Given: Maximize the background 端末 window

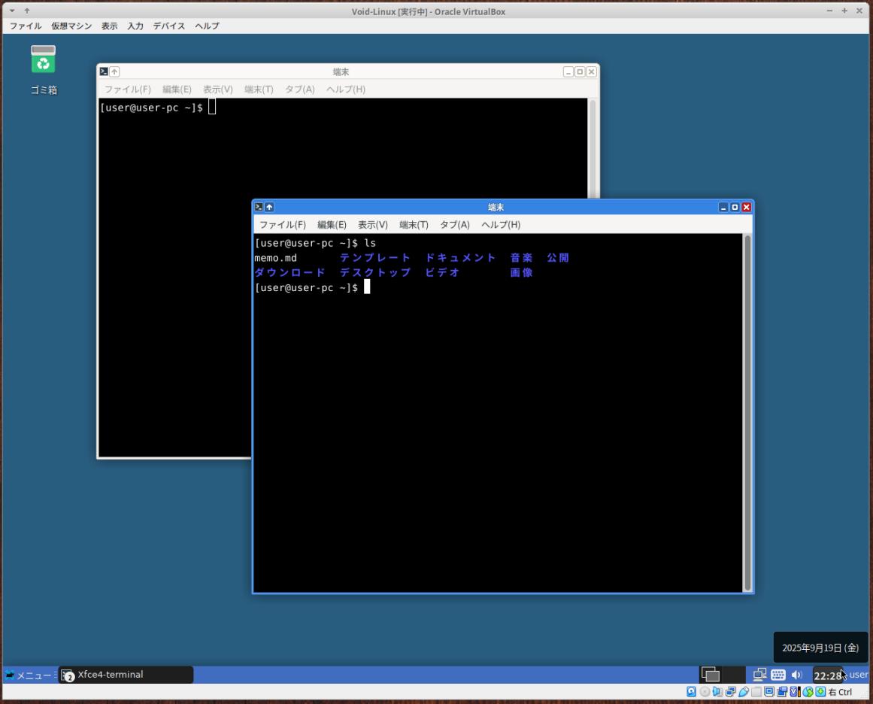Looking at the screenshot, I should [580, 71].
